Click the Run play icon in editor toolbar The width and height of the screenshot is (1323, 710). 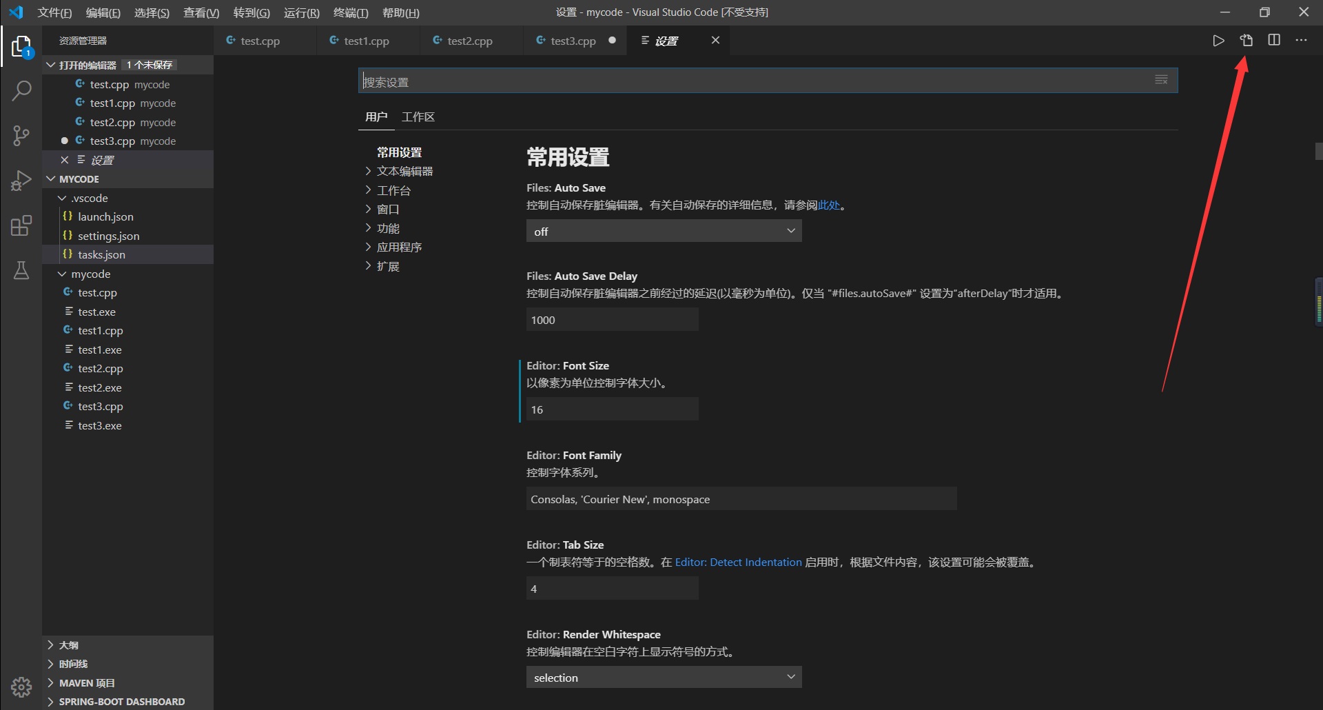pyautogui.click(x=1218, y=41)
